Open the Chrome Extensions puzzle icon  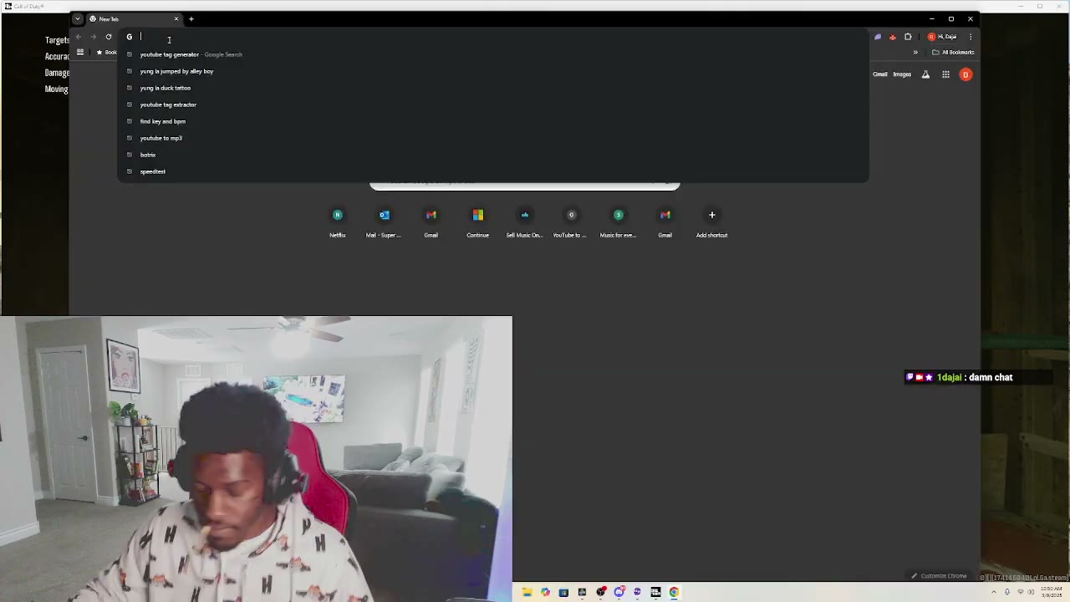pos(908,37)
